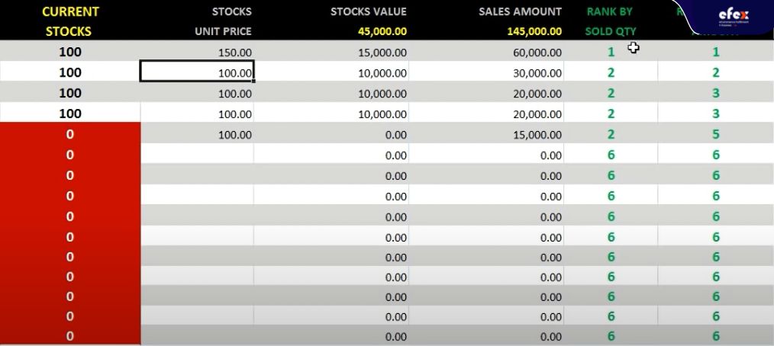This screenshot has height=346, width=774.
Task: Click the SALES AMOUNT total 145,000.00
Action: click(534, 31)
